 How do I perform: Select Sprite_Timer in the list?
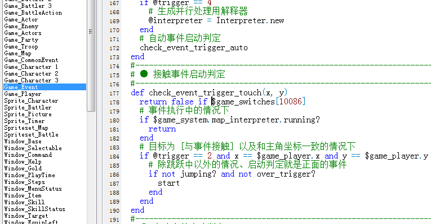[x=24, y=121]
